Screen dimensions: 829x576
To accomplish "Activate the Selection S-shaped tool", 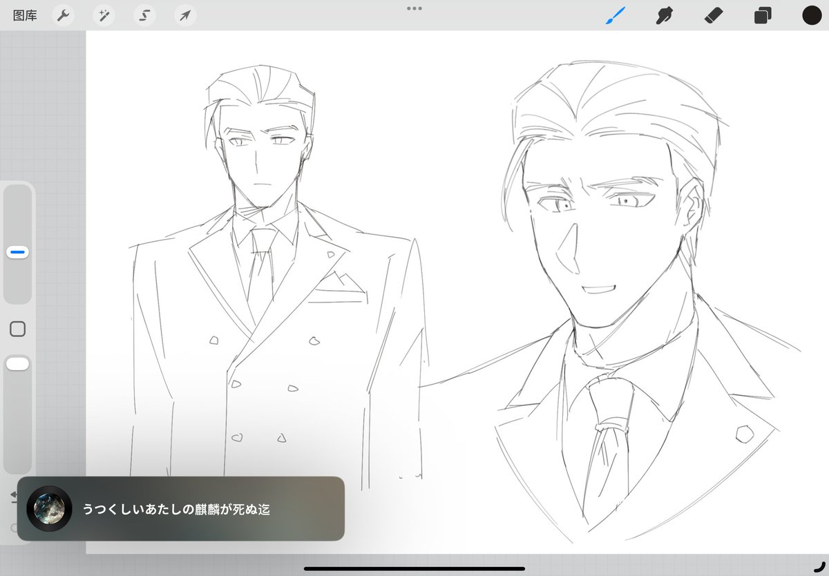I will pyautogui.click(x=144, y=15).
